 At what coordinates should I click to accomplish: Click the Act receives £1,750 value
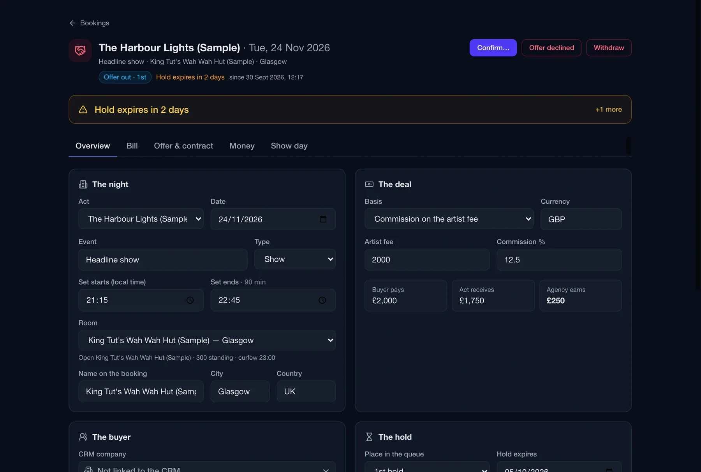point(493,295)
